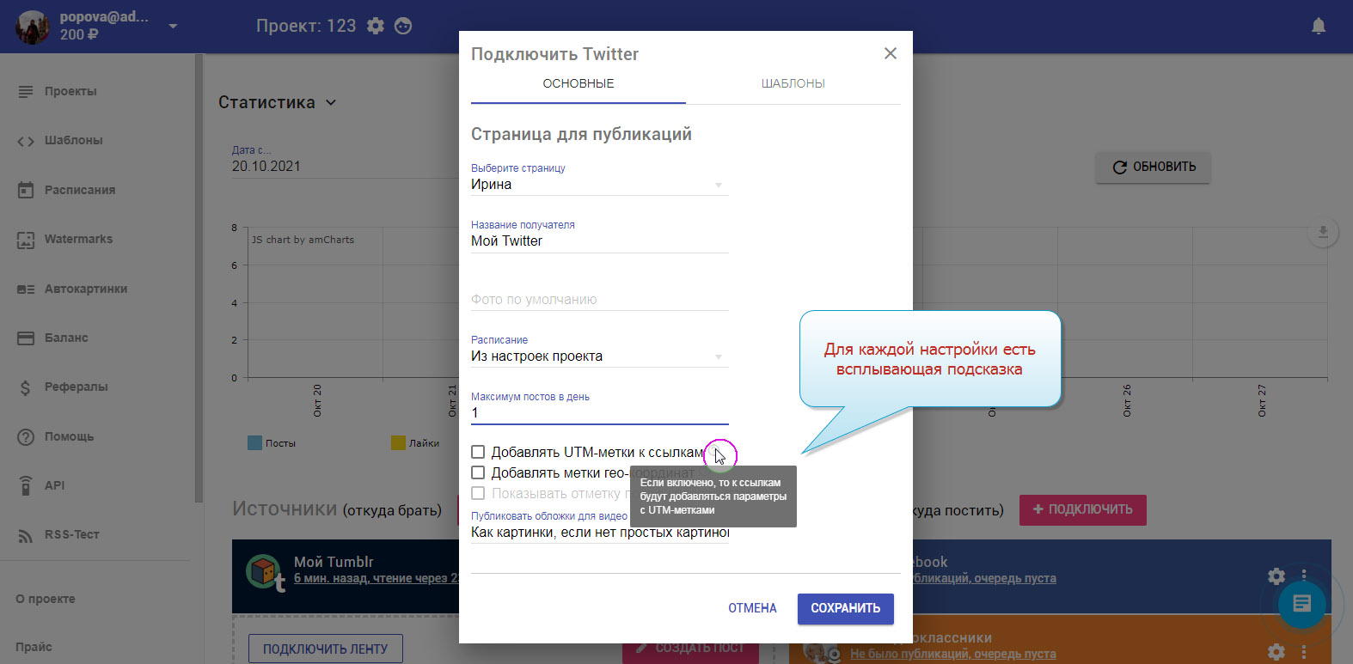
Task: Click the disabled Показывать отметку checkbox
Action: pos(478,493)
